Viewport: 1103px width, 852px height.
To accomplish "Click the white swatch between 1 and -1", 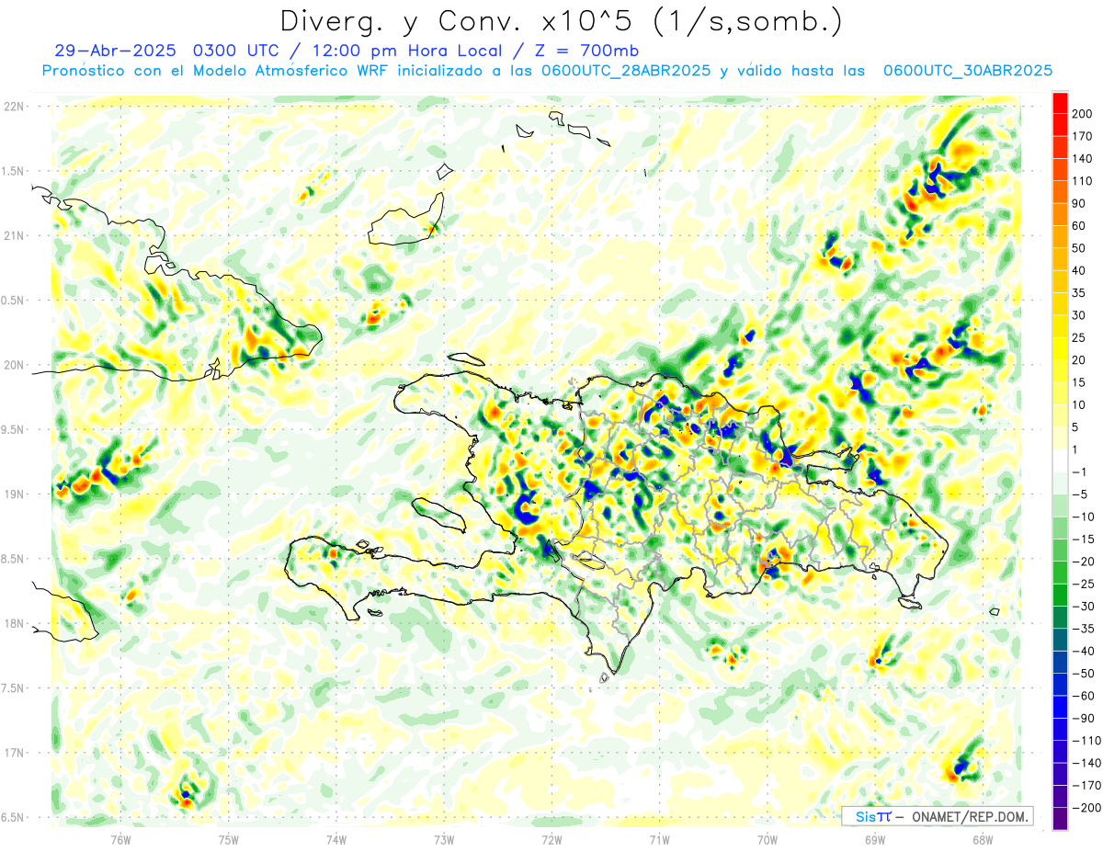I will click(1060, 460).
